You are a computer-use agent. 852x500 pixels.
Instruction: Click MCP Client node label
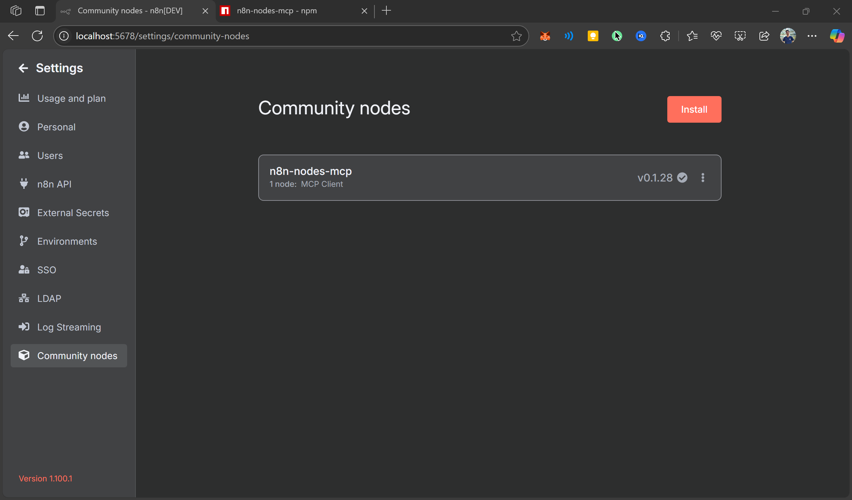322,184
